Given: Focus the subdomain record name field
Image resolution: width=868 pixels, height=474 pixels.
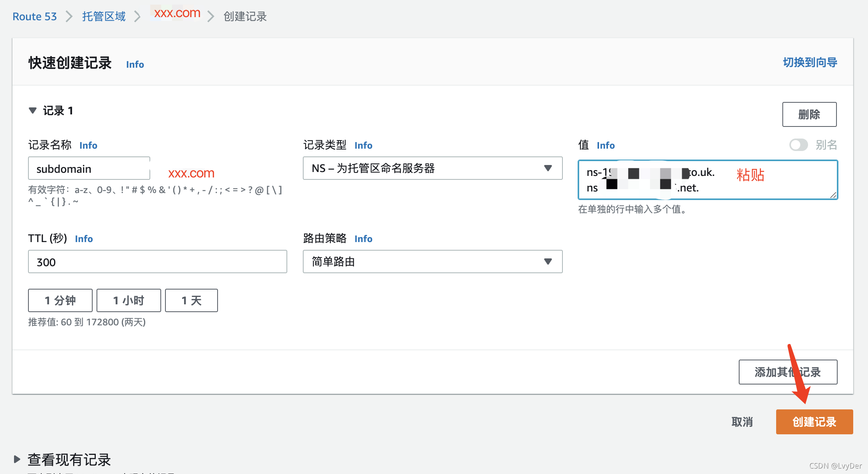Looking at the screenshot, I should point(89,169).
